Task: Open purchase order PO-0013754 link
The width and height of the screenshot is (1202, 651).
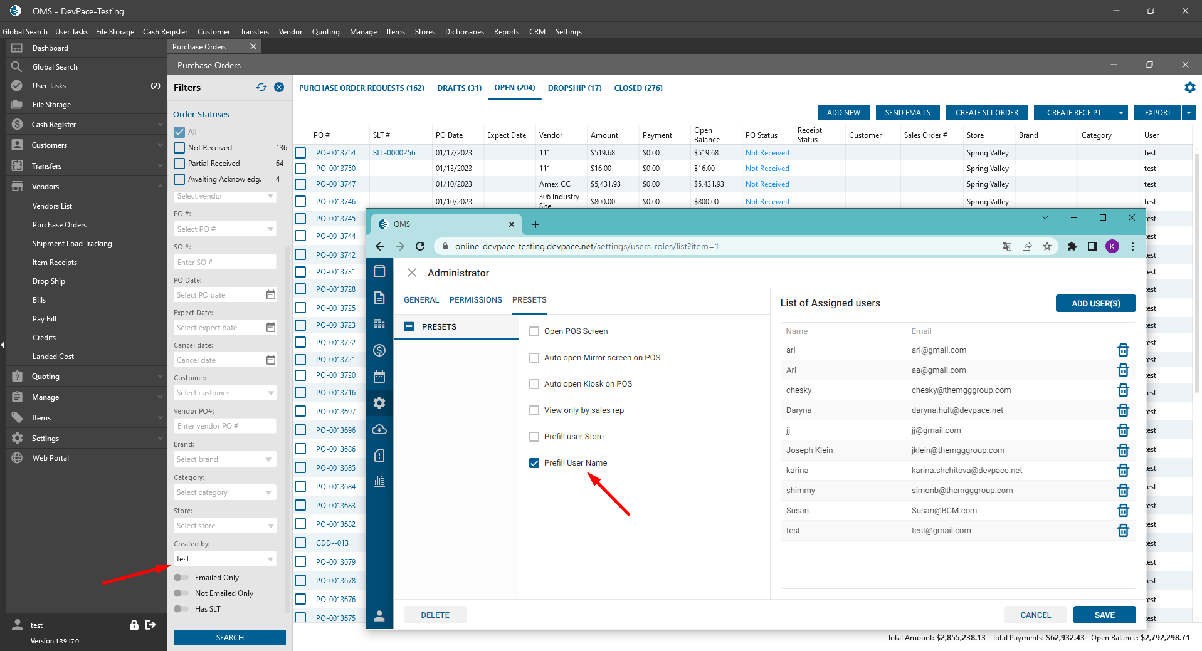Action: click(335, 153)
